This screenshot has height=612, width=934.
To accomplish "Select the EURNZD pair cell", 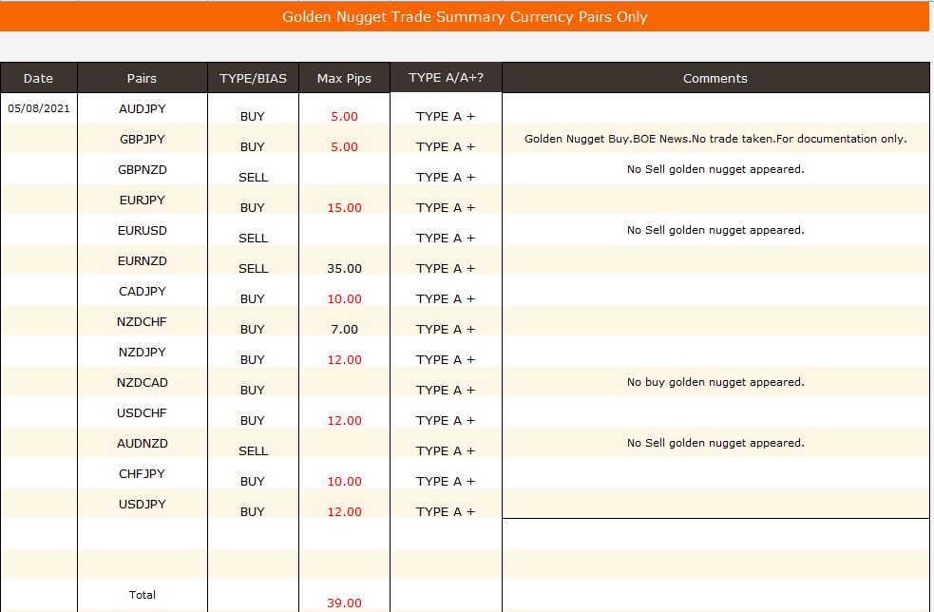I will tap(143, 261).
